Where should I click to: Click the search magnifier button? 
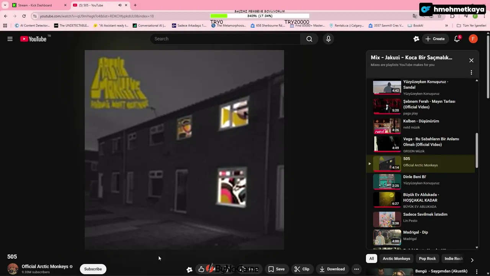pos(309,39)
